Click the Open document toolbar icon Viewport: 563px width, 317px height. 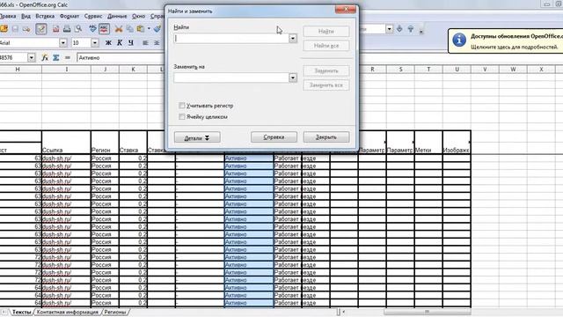pyautogui.click(x=4, y=29)
